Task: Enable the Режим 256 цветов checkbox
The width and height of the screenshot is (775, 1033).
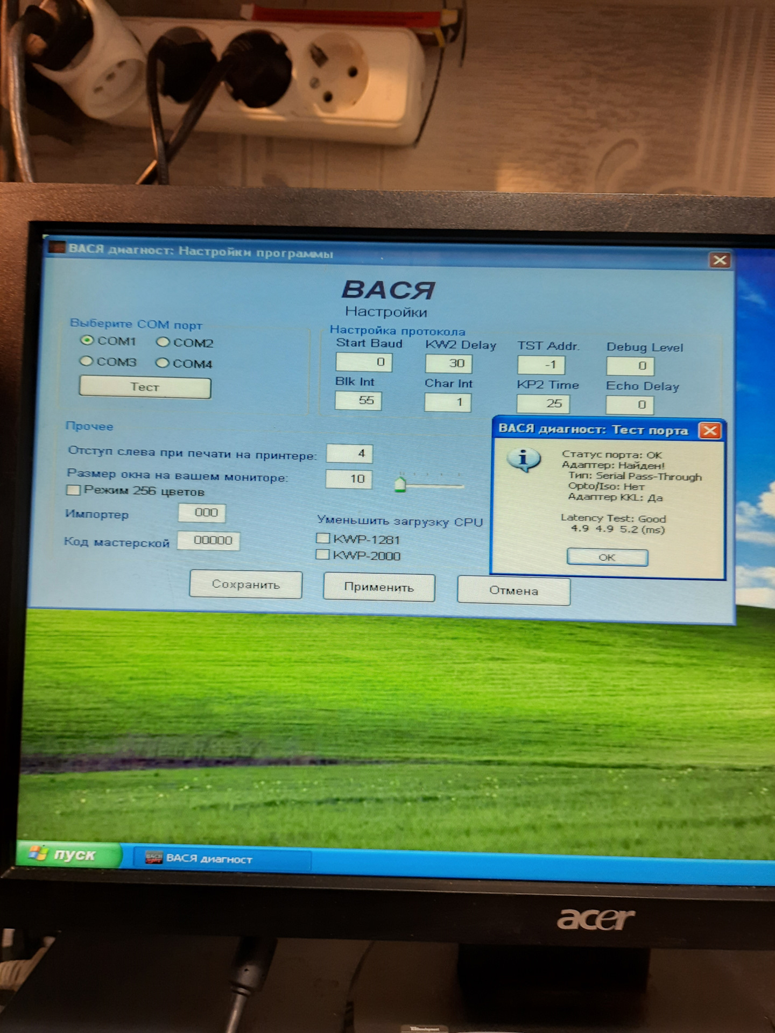Action: 73,490
